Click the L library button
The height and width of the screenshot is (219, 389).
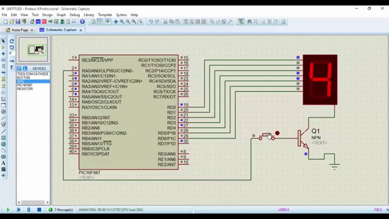coord(25,68)
